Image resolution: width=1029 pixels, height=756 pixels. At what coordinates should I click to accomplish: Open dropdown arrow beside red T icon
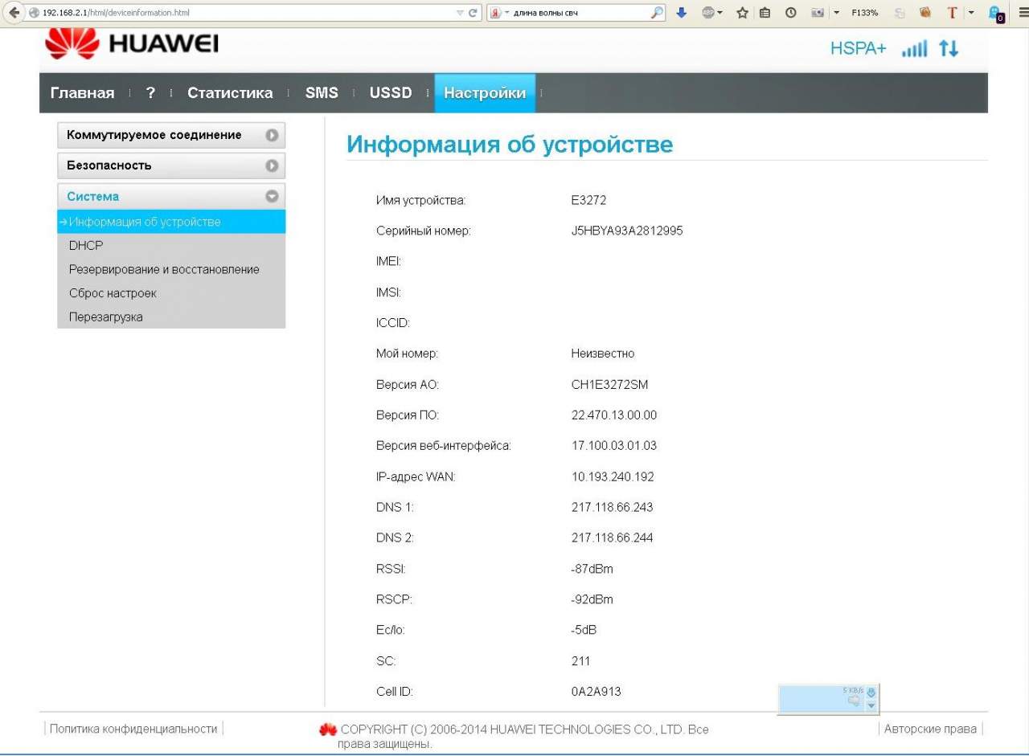[x=970, y=13]
